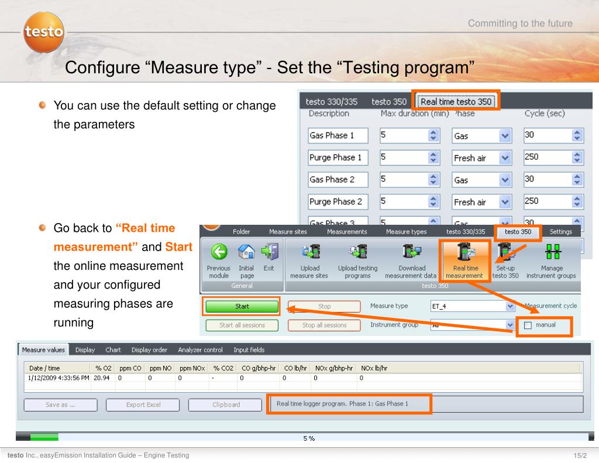
Task: Open testo 330/335 ribbon tab
Action: click(x=466, y=232)
